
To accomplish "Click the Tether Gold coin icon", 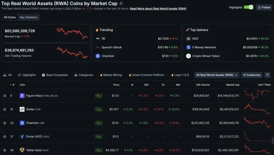I will coord(22,150).
